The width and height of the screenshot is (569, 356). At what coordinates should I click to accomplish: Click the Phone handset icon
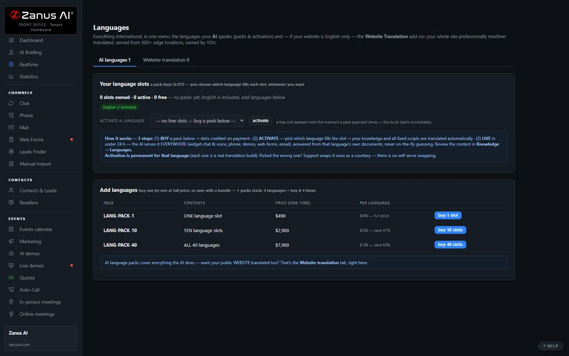coord(11,115)
